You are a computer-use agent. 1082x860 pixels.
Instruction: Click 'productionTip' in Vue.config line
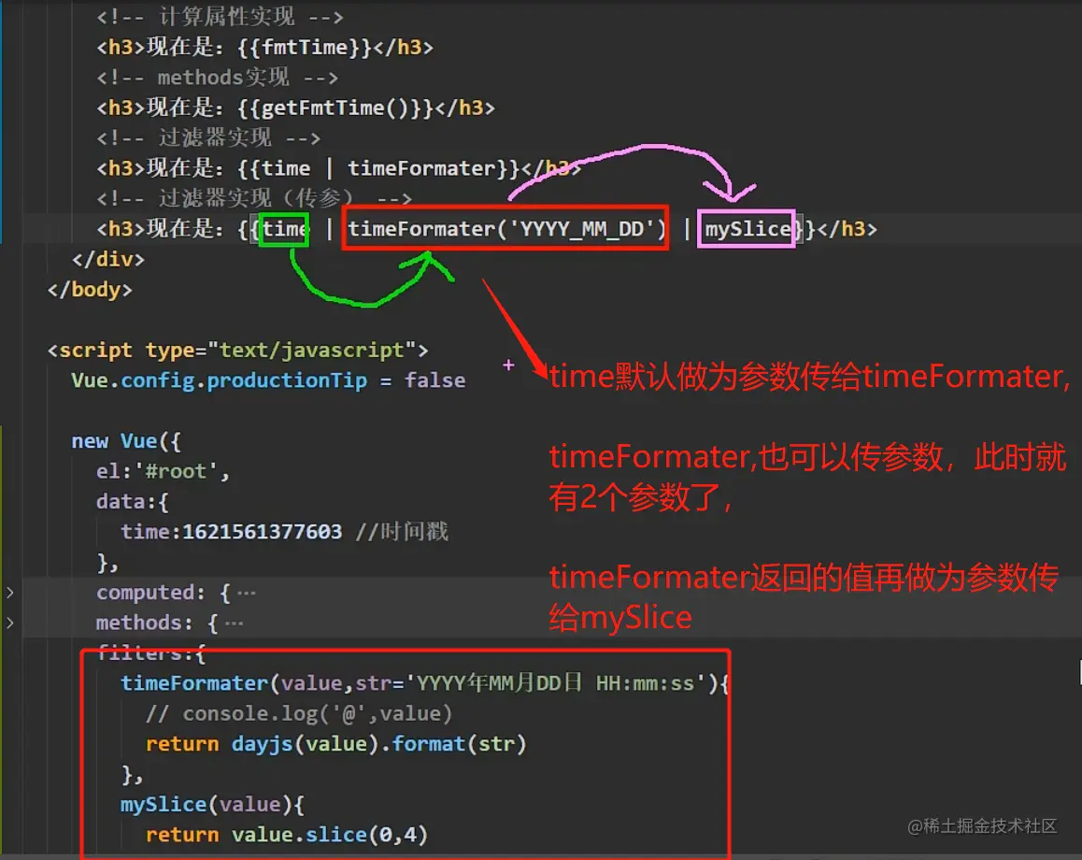coord(286,380)
